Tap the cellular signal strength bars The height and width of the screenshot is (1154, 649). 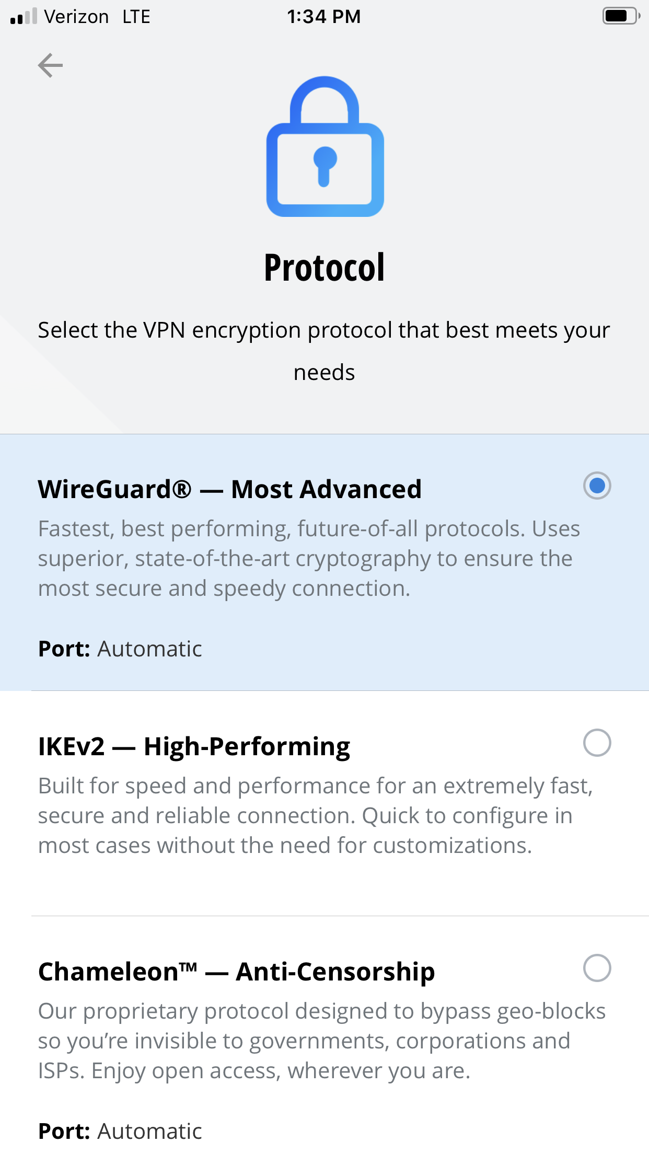click(24, 16)
